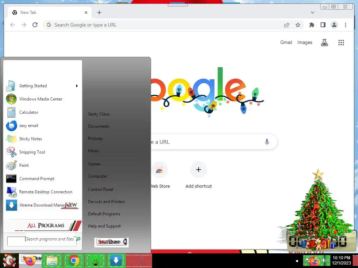The image size is (358, 268).
Task: Open Chrome tab search dropdown
Action: [x=312, y=13]
